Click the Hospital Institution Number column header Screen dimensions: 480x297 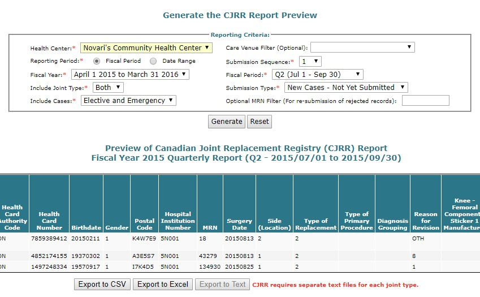[x=178, y=204]
